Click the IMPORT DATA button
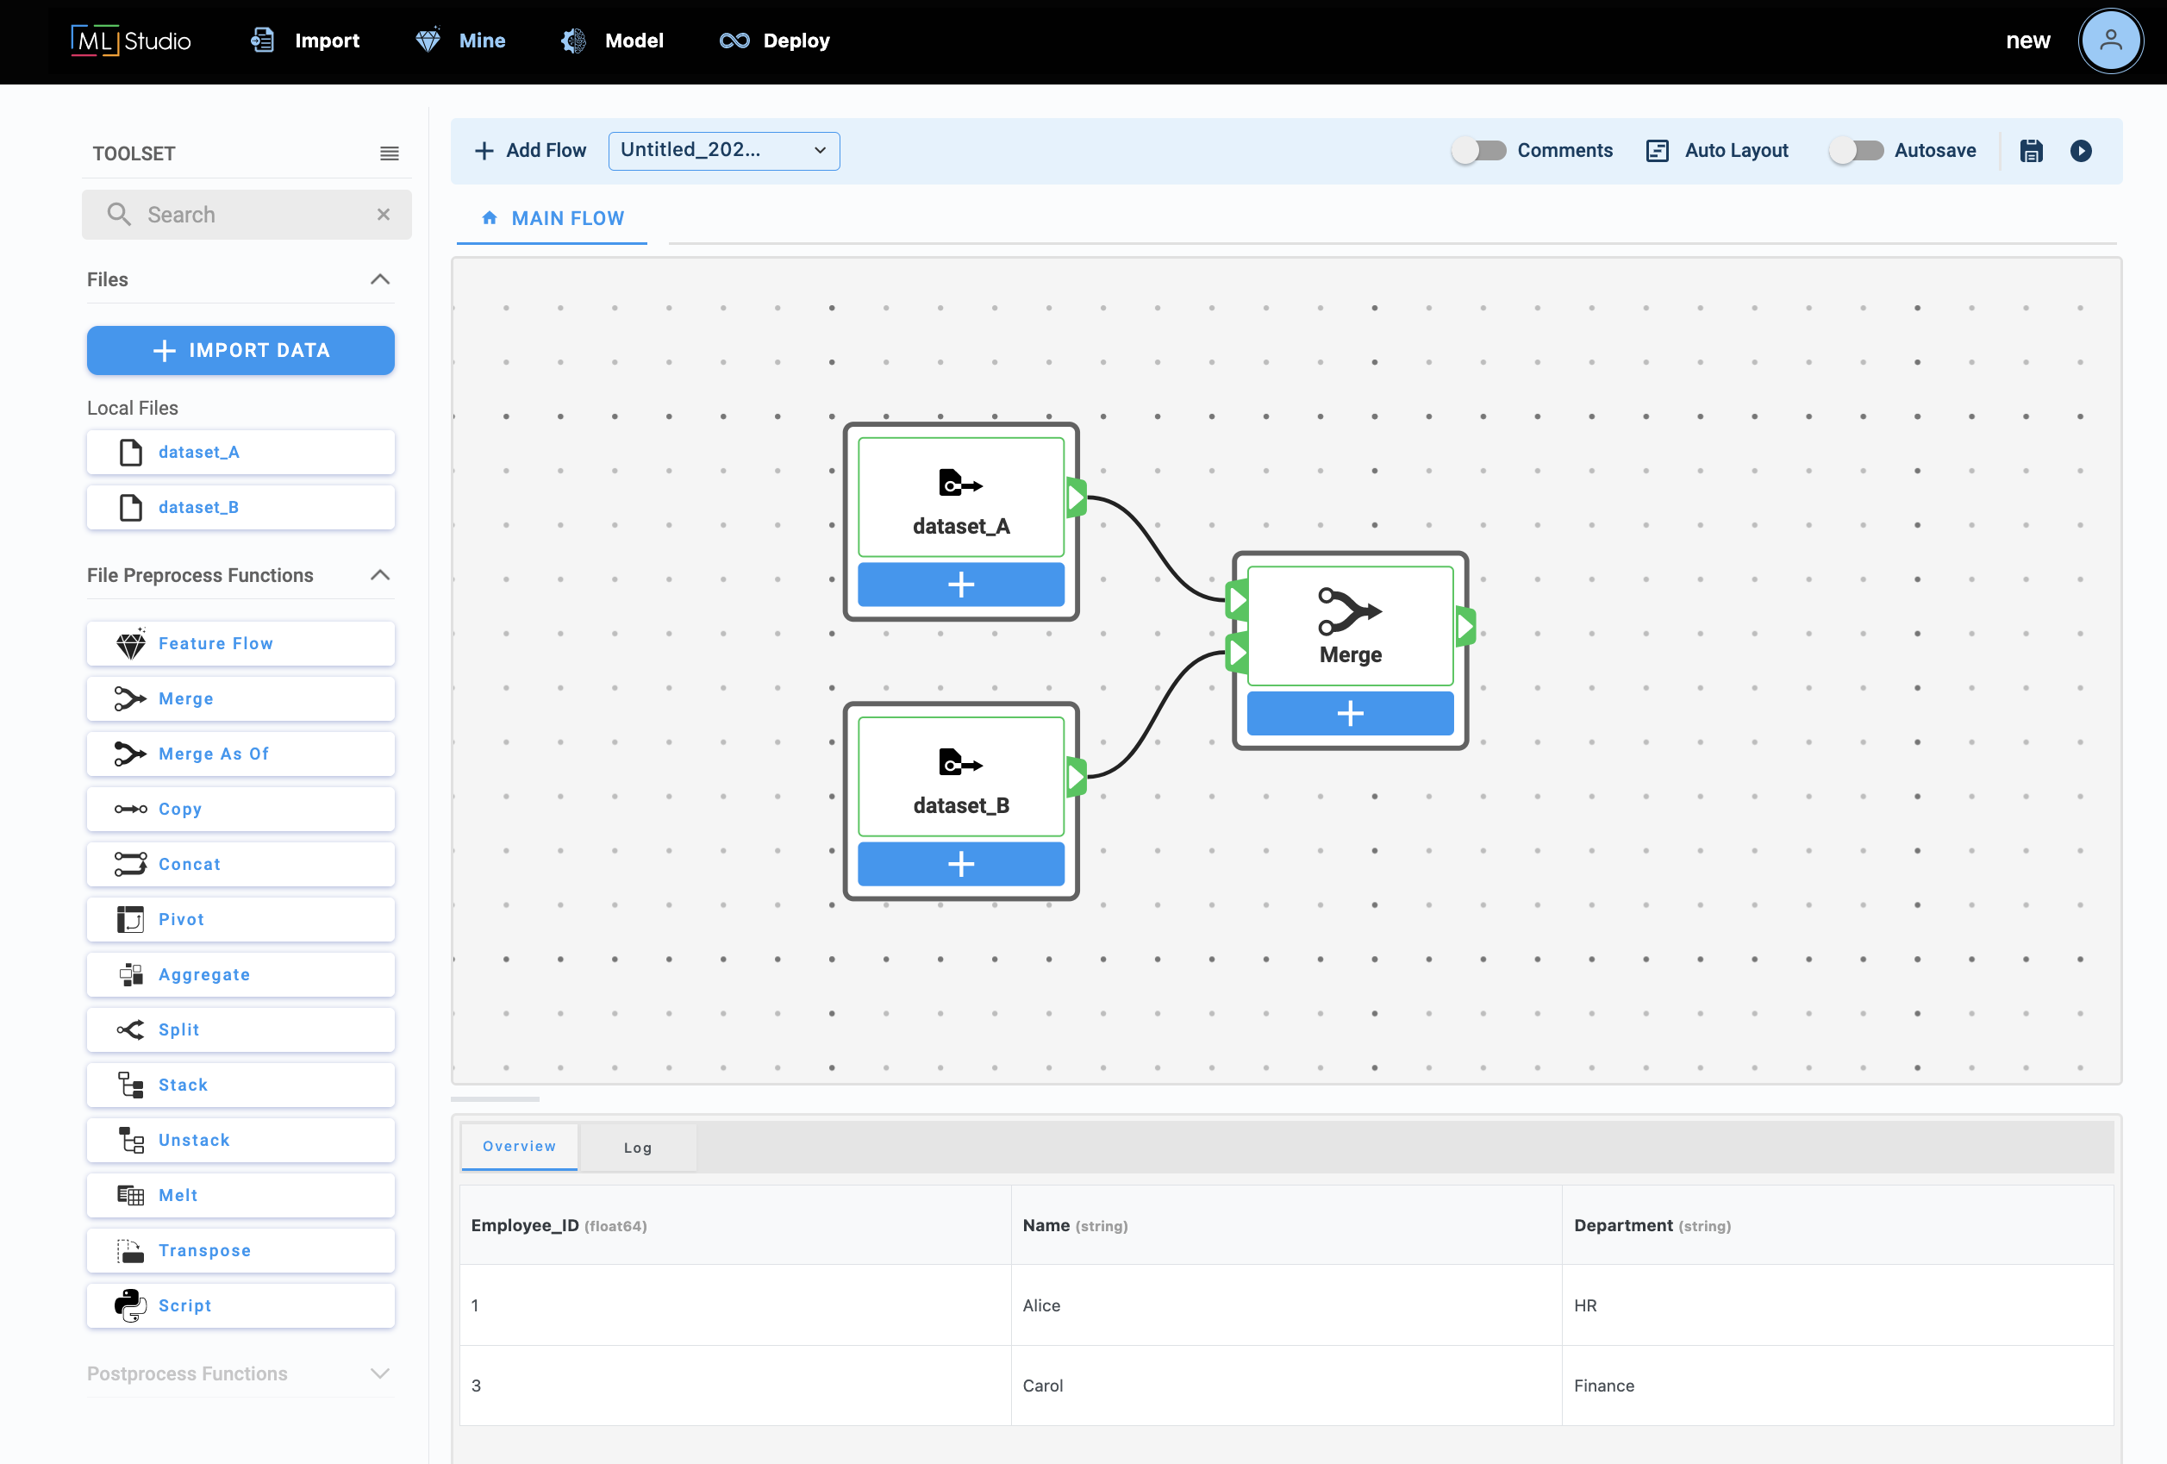The image size is (2167, 1464). coord(240,351)
